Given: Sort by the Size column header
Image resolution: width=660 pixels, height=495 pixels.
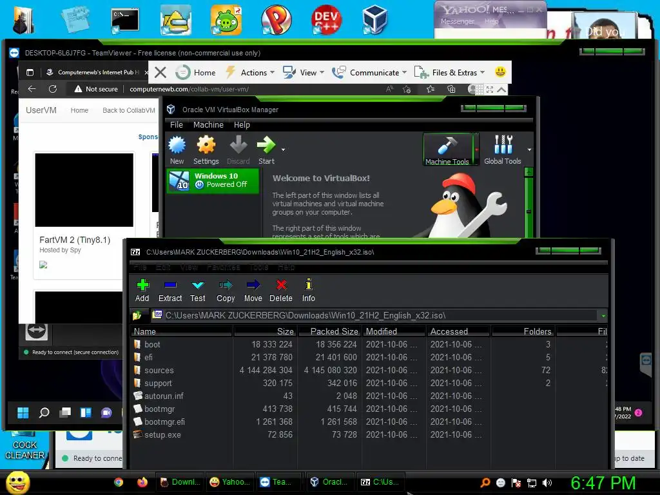Looking at the screenshot, I should coord(265,331).
